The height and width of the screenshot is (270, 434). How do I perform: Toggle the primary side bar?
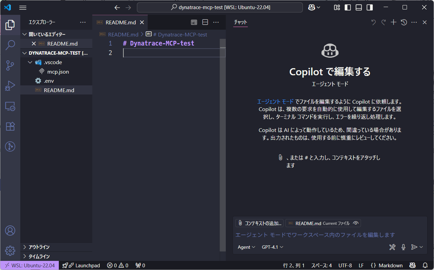pos(348,7)
